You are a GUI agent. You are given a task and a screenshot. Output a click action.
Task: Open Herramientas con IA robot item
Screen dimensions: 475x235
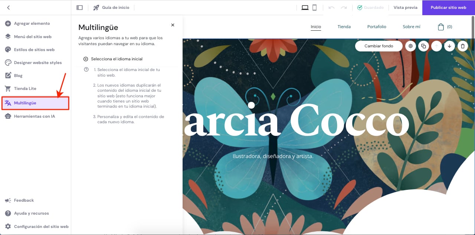coord(34,116)
